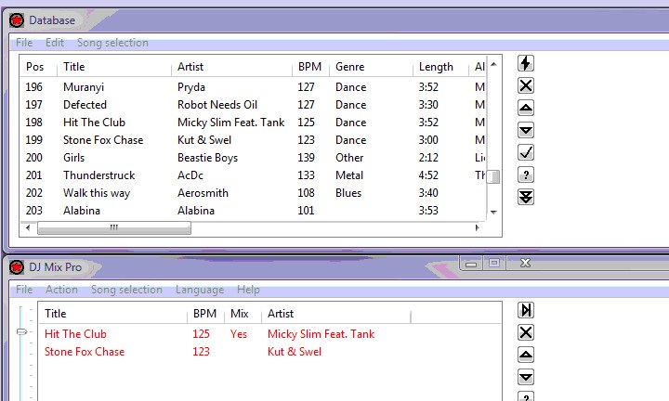This screenshot has height=401, width=669.
Task: Open the Language menu in DJ Mix Pro
Action: (x=199, y=290)
